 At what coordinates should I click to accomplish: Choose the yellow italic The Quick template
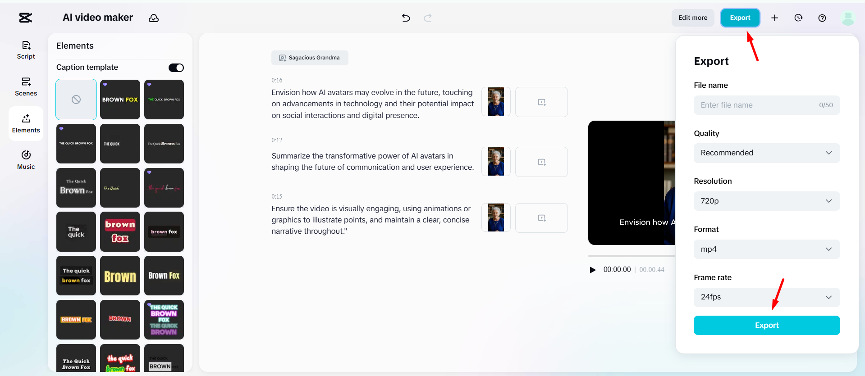click(120, 188)
